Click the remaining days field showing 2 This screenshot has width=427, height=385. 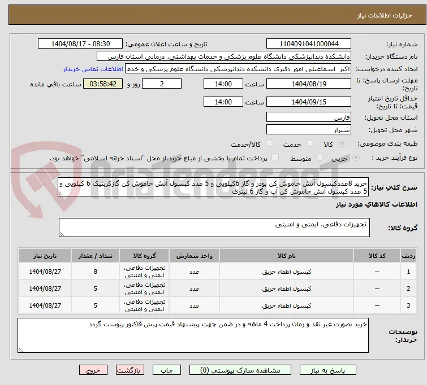(162, 84)
